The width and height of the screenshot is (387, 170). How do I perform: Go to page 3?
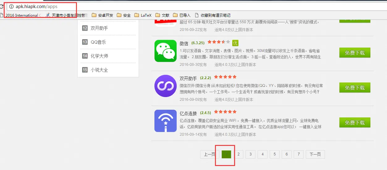coord(250,154)
